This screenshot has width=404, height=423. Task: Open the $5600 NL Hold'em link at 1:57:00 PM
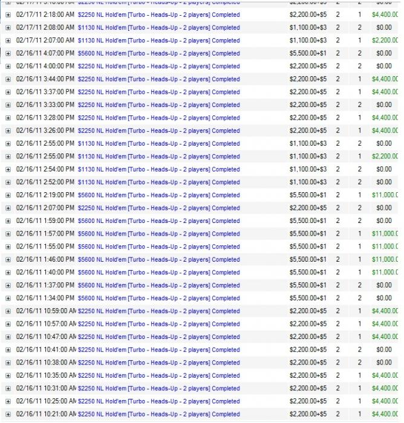159,234
